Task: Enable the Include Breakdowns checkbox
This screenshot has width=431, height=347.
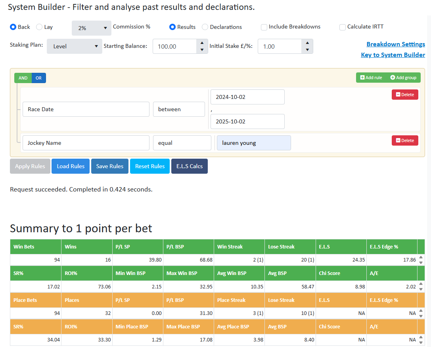Action: pos(264,27)
